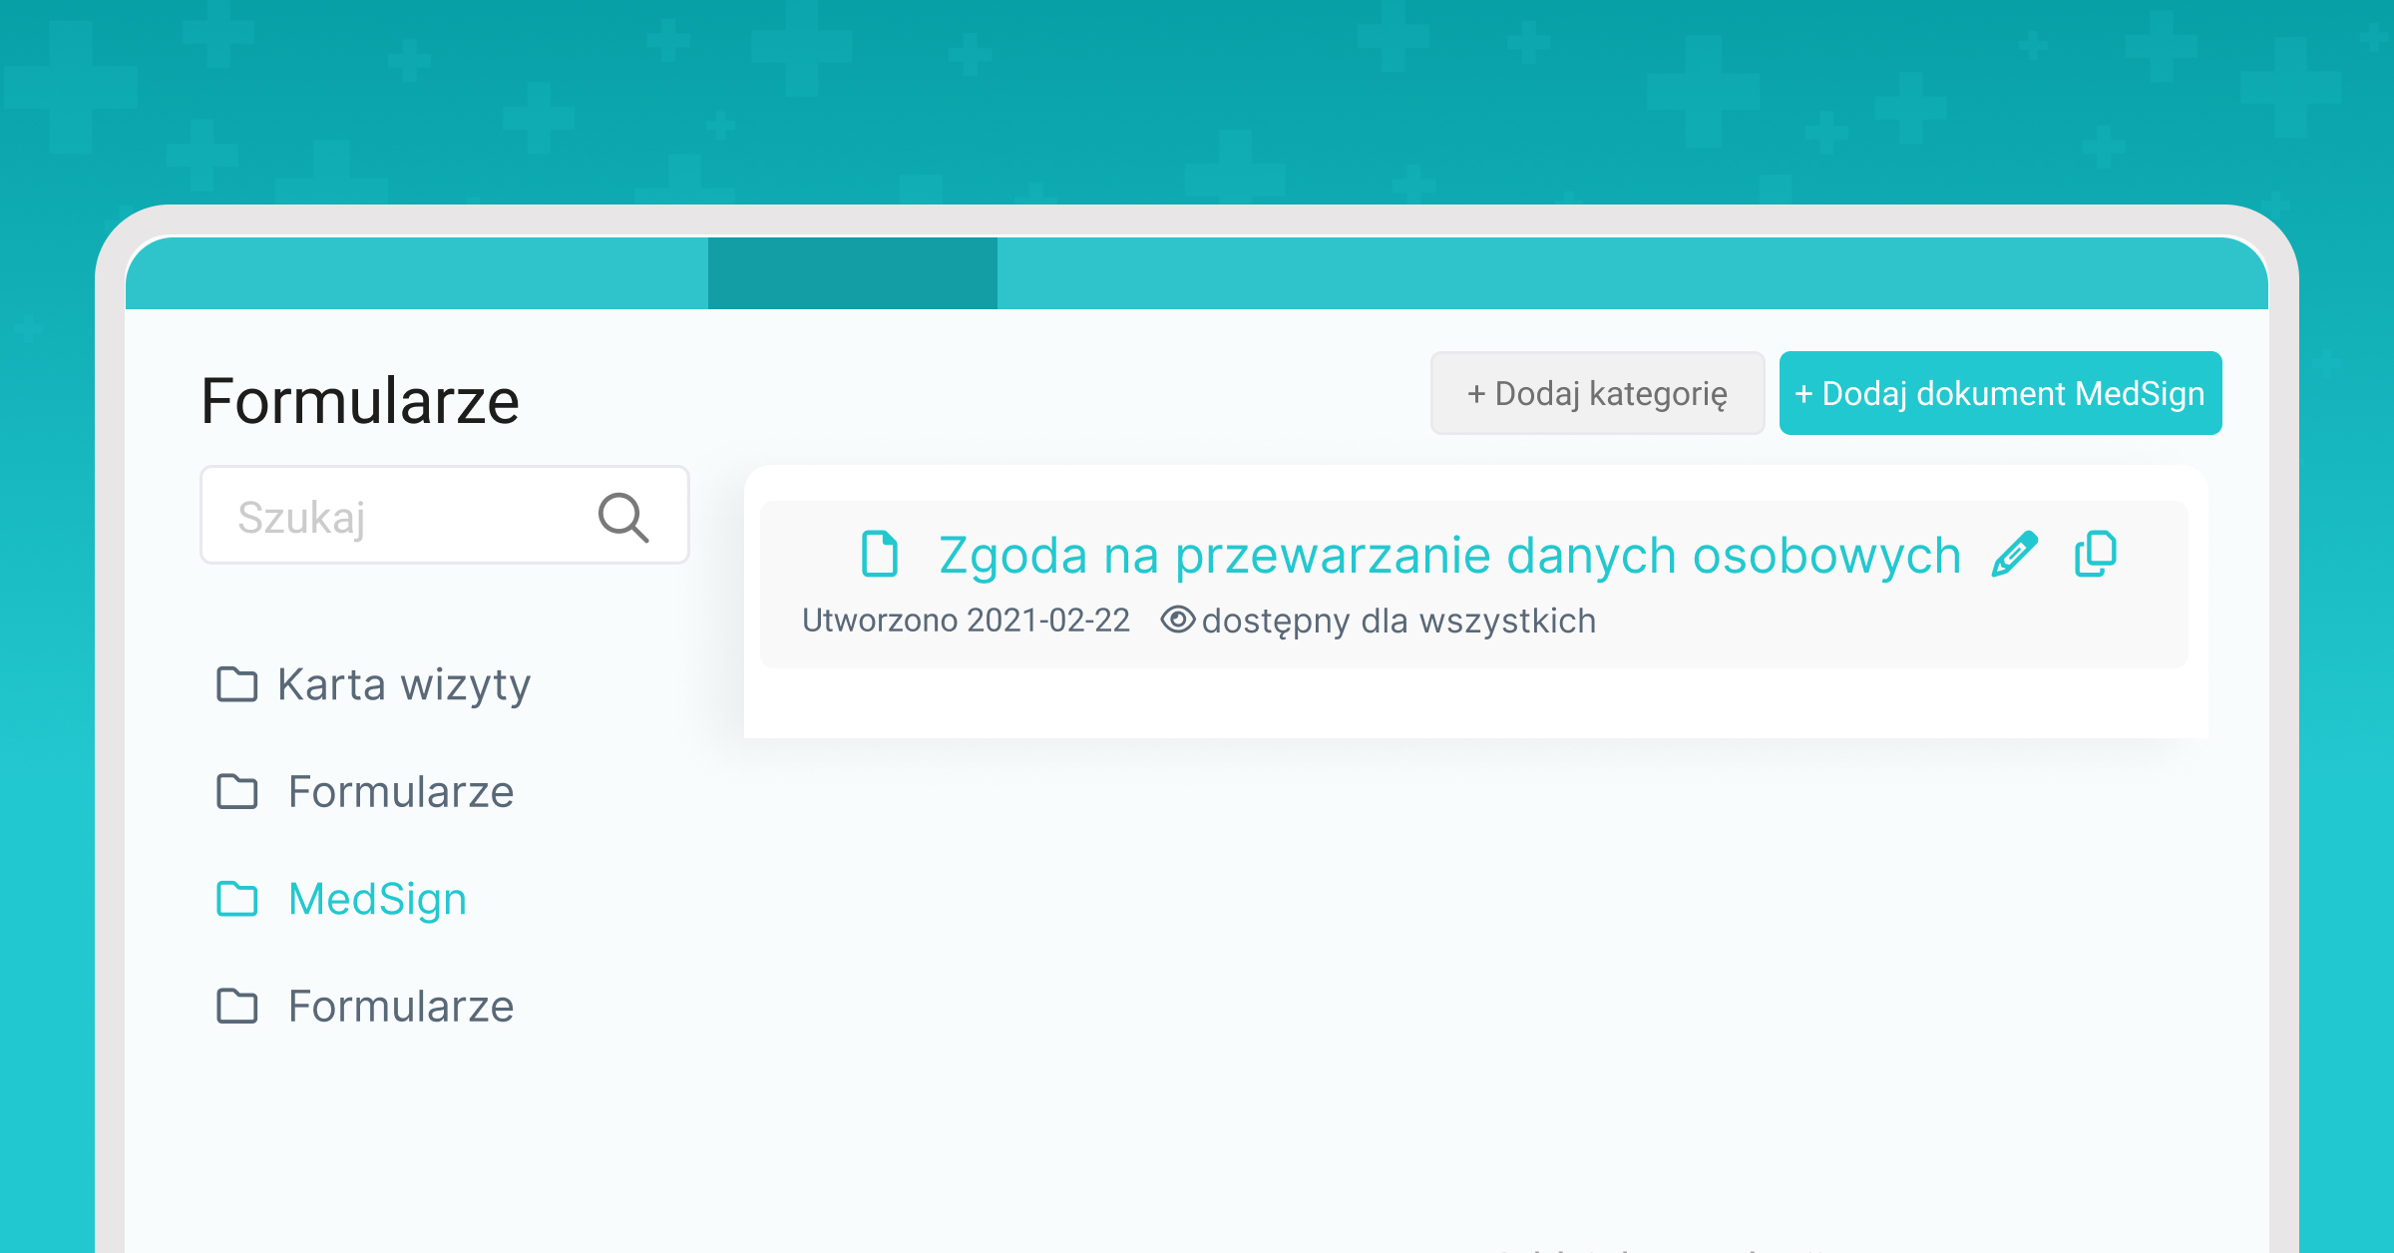Open Zgoda na przewarzanie danych osobowych document

(1449, 555)
